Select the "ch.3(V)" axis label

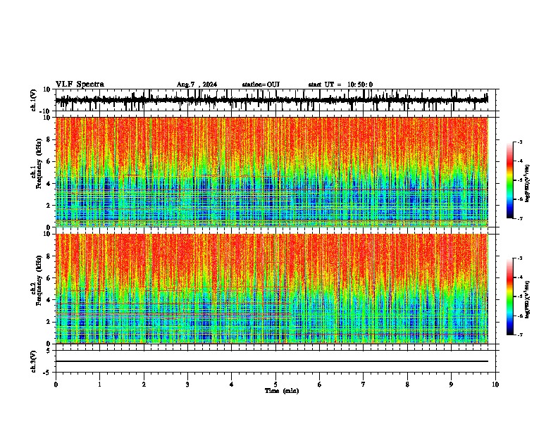click(34, 361)
